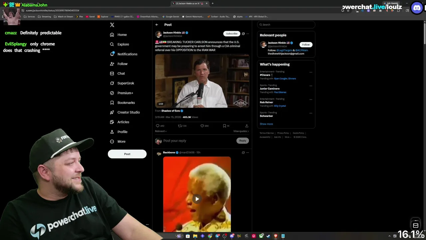Open View quotes link
The image size is (426, 240).
(x=241, y=131)
